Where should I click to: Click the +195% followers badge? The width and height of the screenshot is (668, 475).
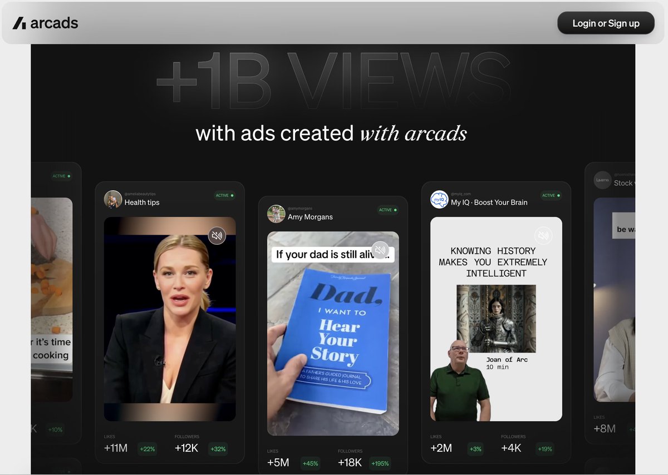tap(380, 463)
